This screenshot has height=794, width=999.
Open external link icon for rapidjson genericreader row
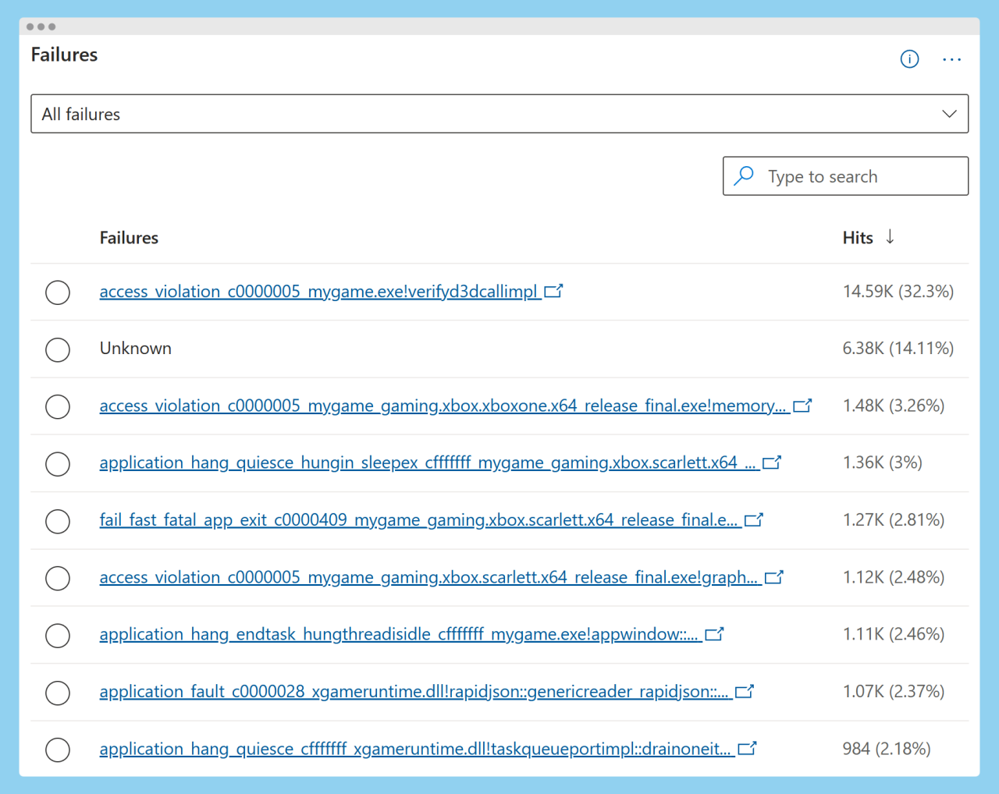(x=745, y=692)
